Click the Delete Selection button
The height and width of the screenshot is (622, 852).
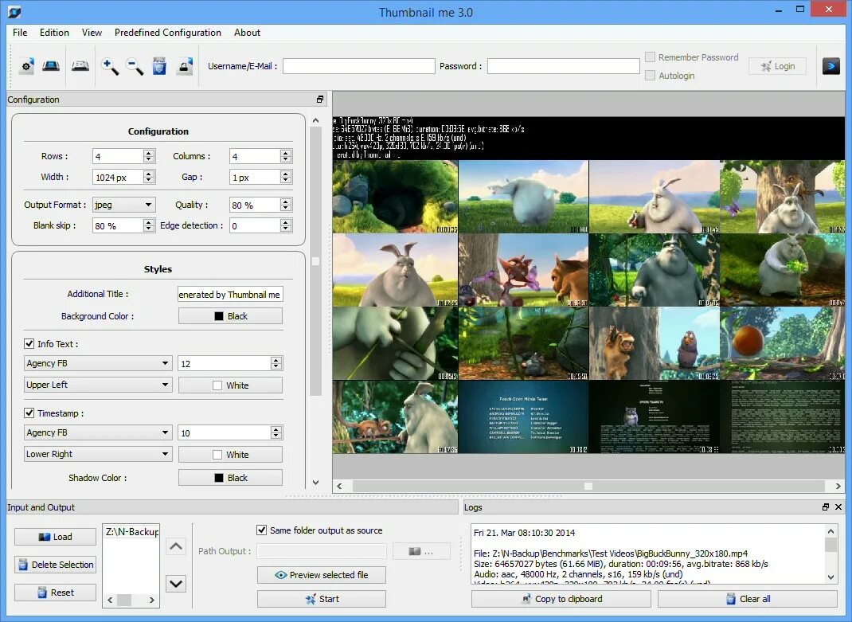56,565
